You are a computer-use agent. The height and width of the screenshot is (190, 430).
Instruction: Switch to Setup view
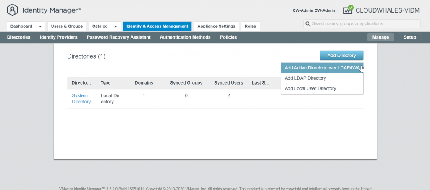tap(410, 37)
